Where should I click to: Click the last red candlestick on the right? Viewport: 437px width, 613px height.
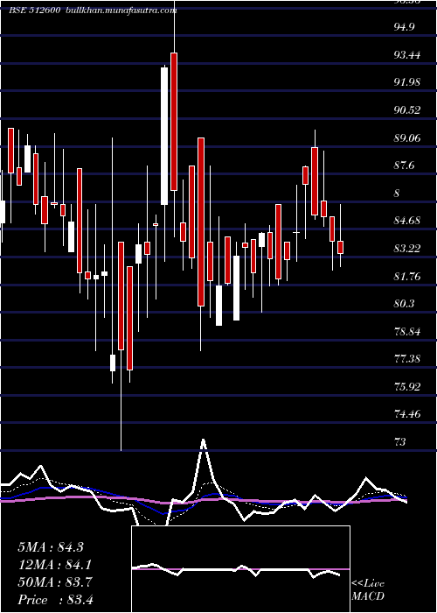tap(340, 248)
